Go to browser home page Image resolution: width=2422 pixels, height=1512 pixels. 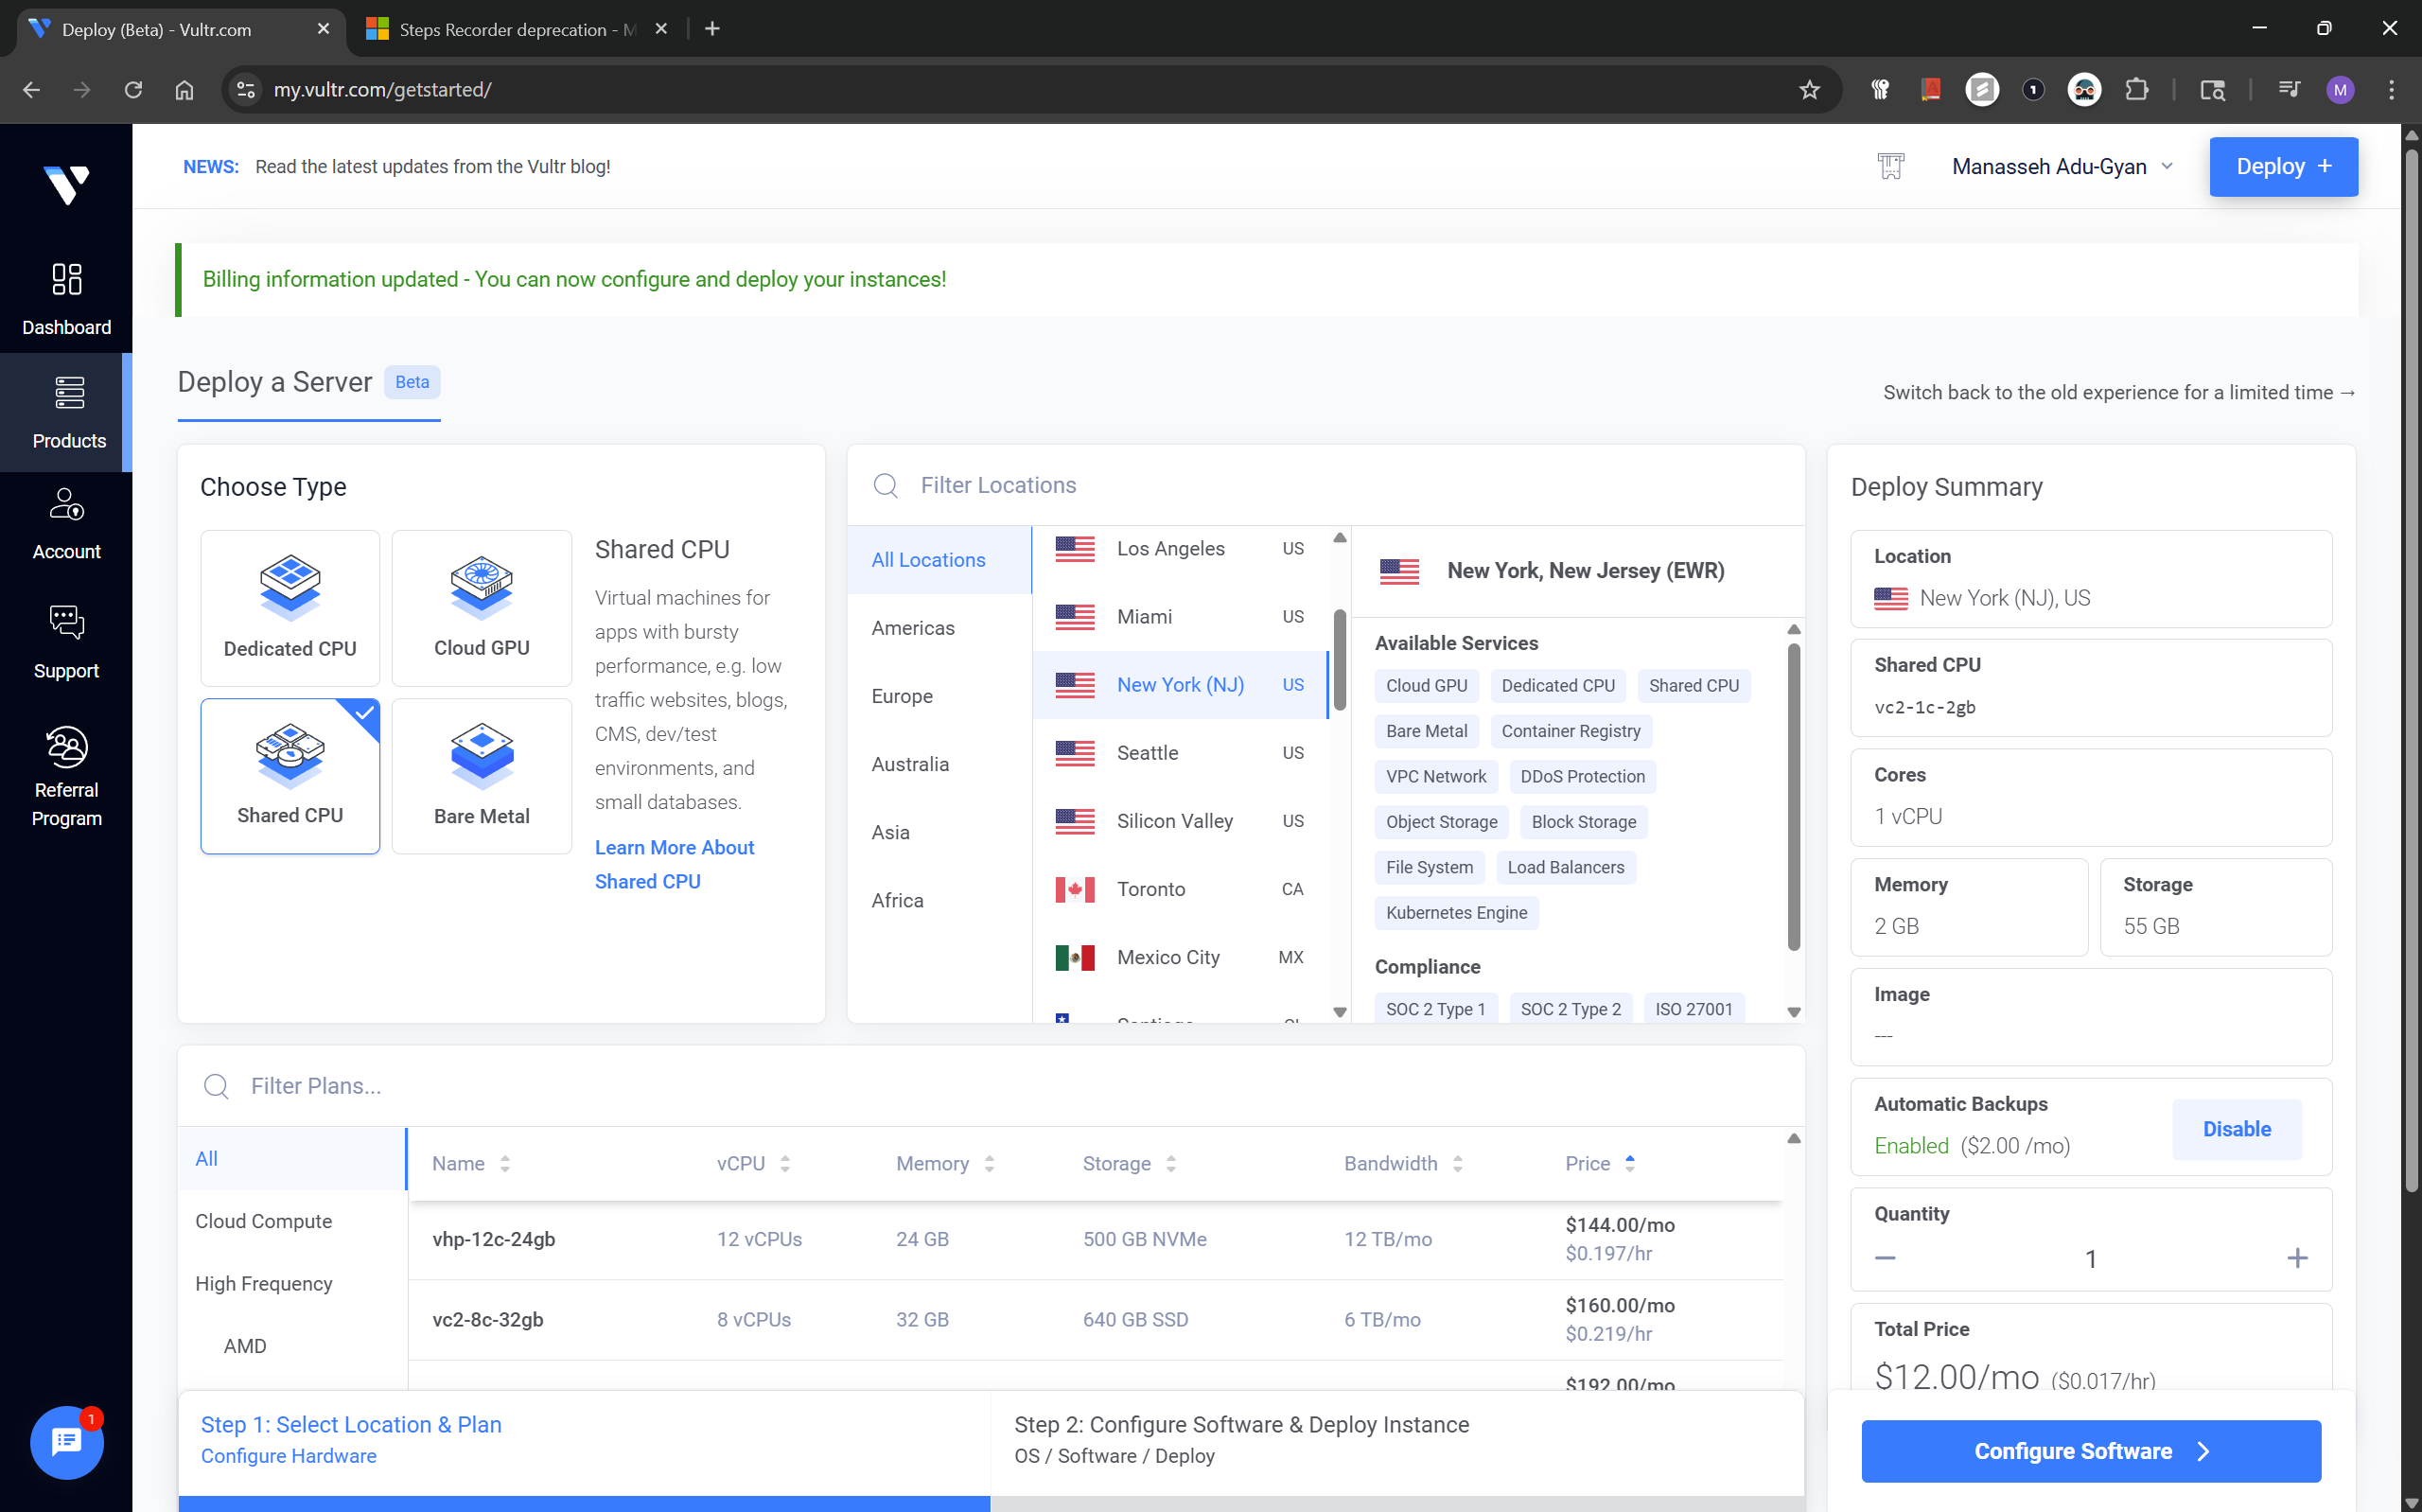click(184, 90)
